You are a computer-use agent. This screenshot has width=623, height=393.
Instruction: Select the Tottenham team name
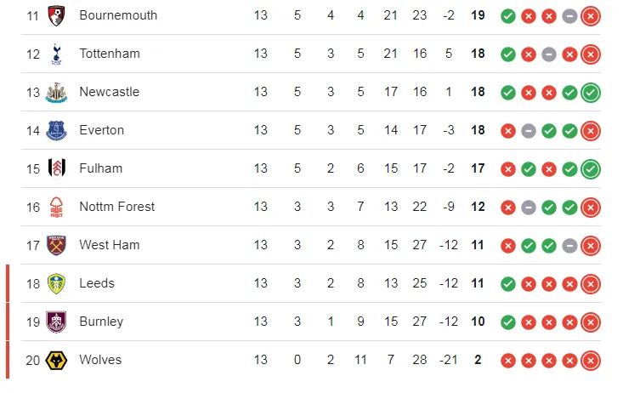tap(110, 54)
